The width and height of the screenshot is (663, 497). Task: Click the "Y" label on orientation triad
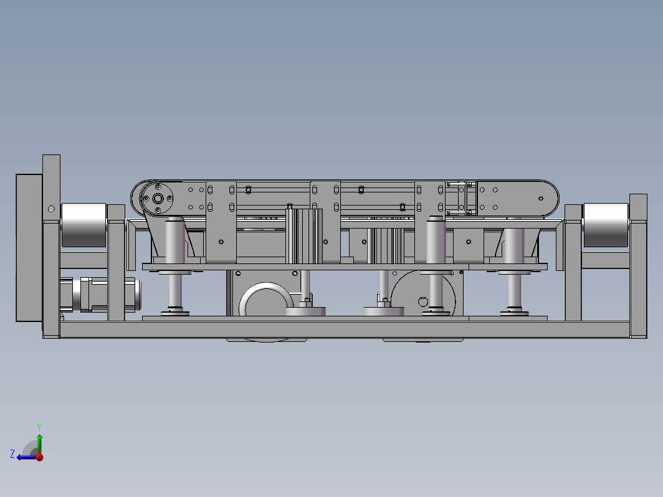coord(39,427)
